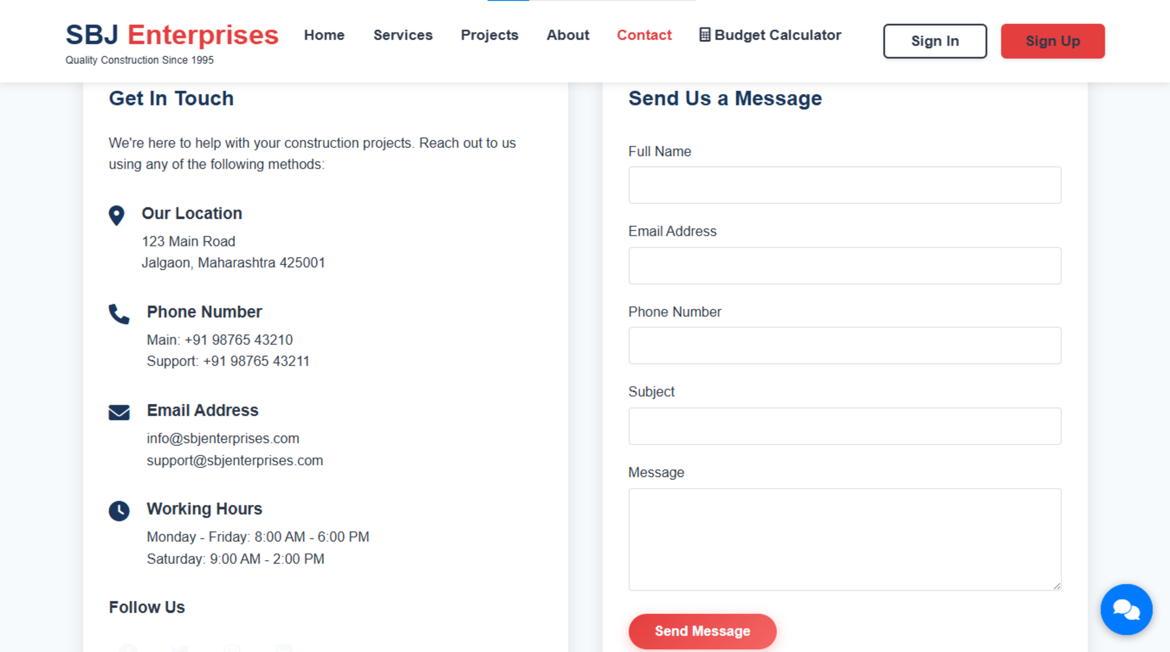This screenshot has width=1170, height=652.
Task: Click the Email Address input field
Action: pyautogui.click(x=844, y=266)
